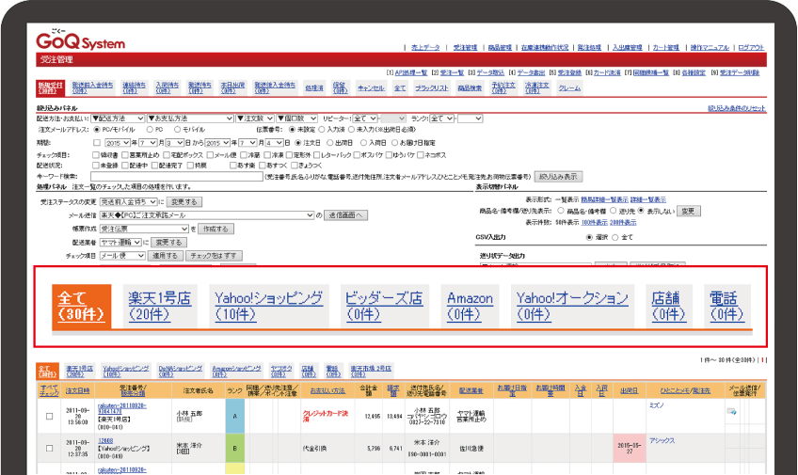The width and height of the screenshot is (798, 475).
Task: Tick the ネコポス checkbox
Action: pos(421,155)
